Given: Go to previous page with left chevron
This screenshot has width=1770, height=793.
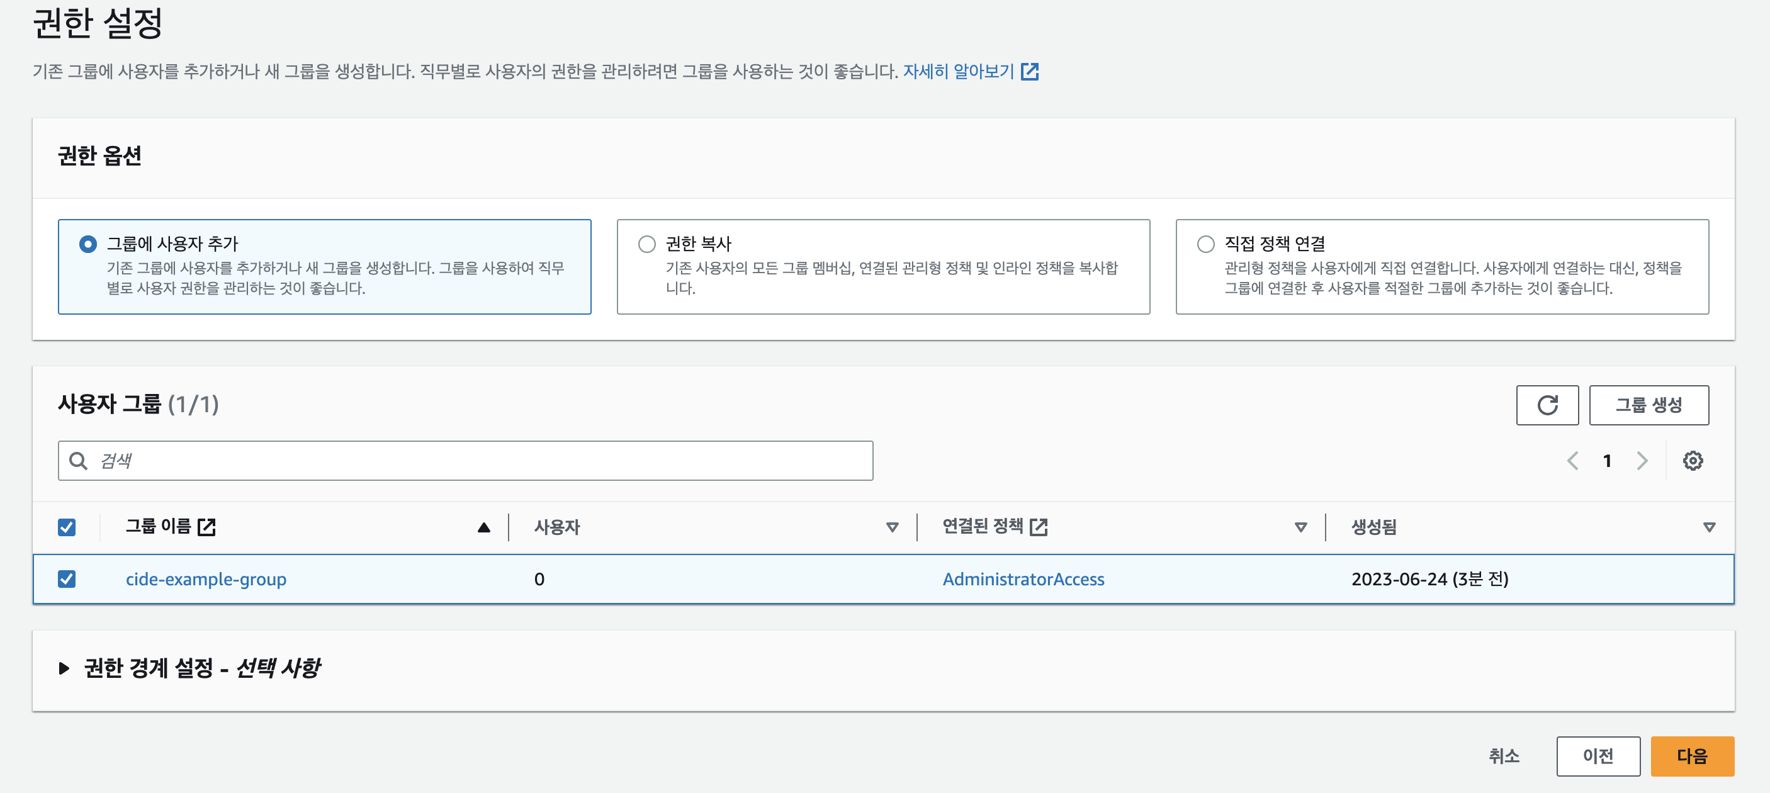Looking at the screenshot, I should 1572,461.
